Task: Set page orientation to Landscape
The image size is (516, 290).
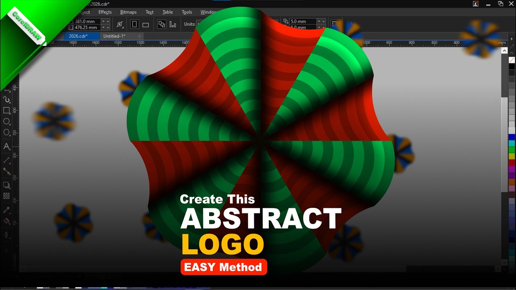Action: pos(146,25)
